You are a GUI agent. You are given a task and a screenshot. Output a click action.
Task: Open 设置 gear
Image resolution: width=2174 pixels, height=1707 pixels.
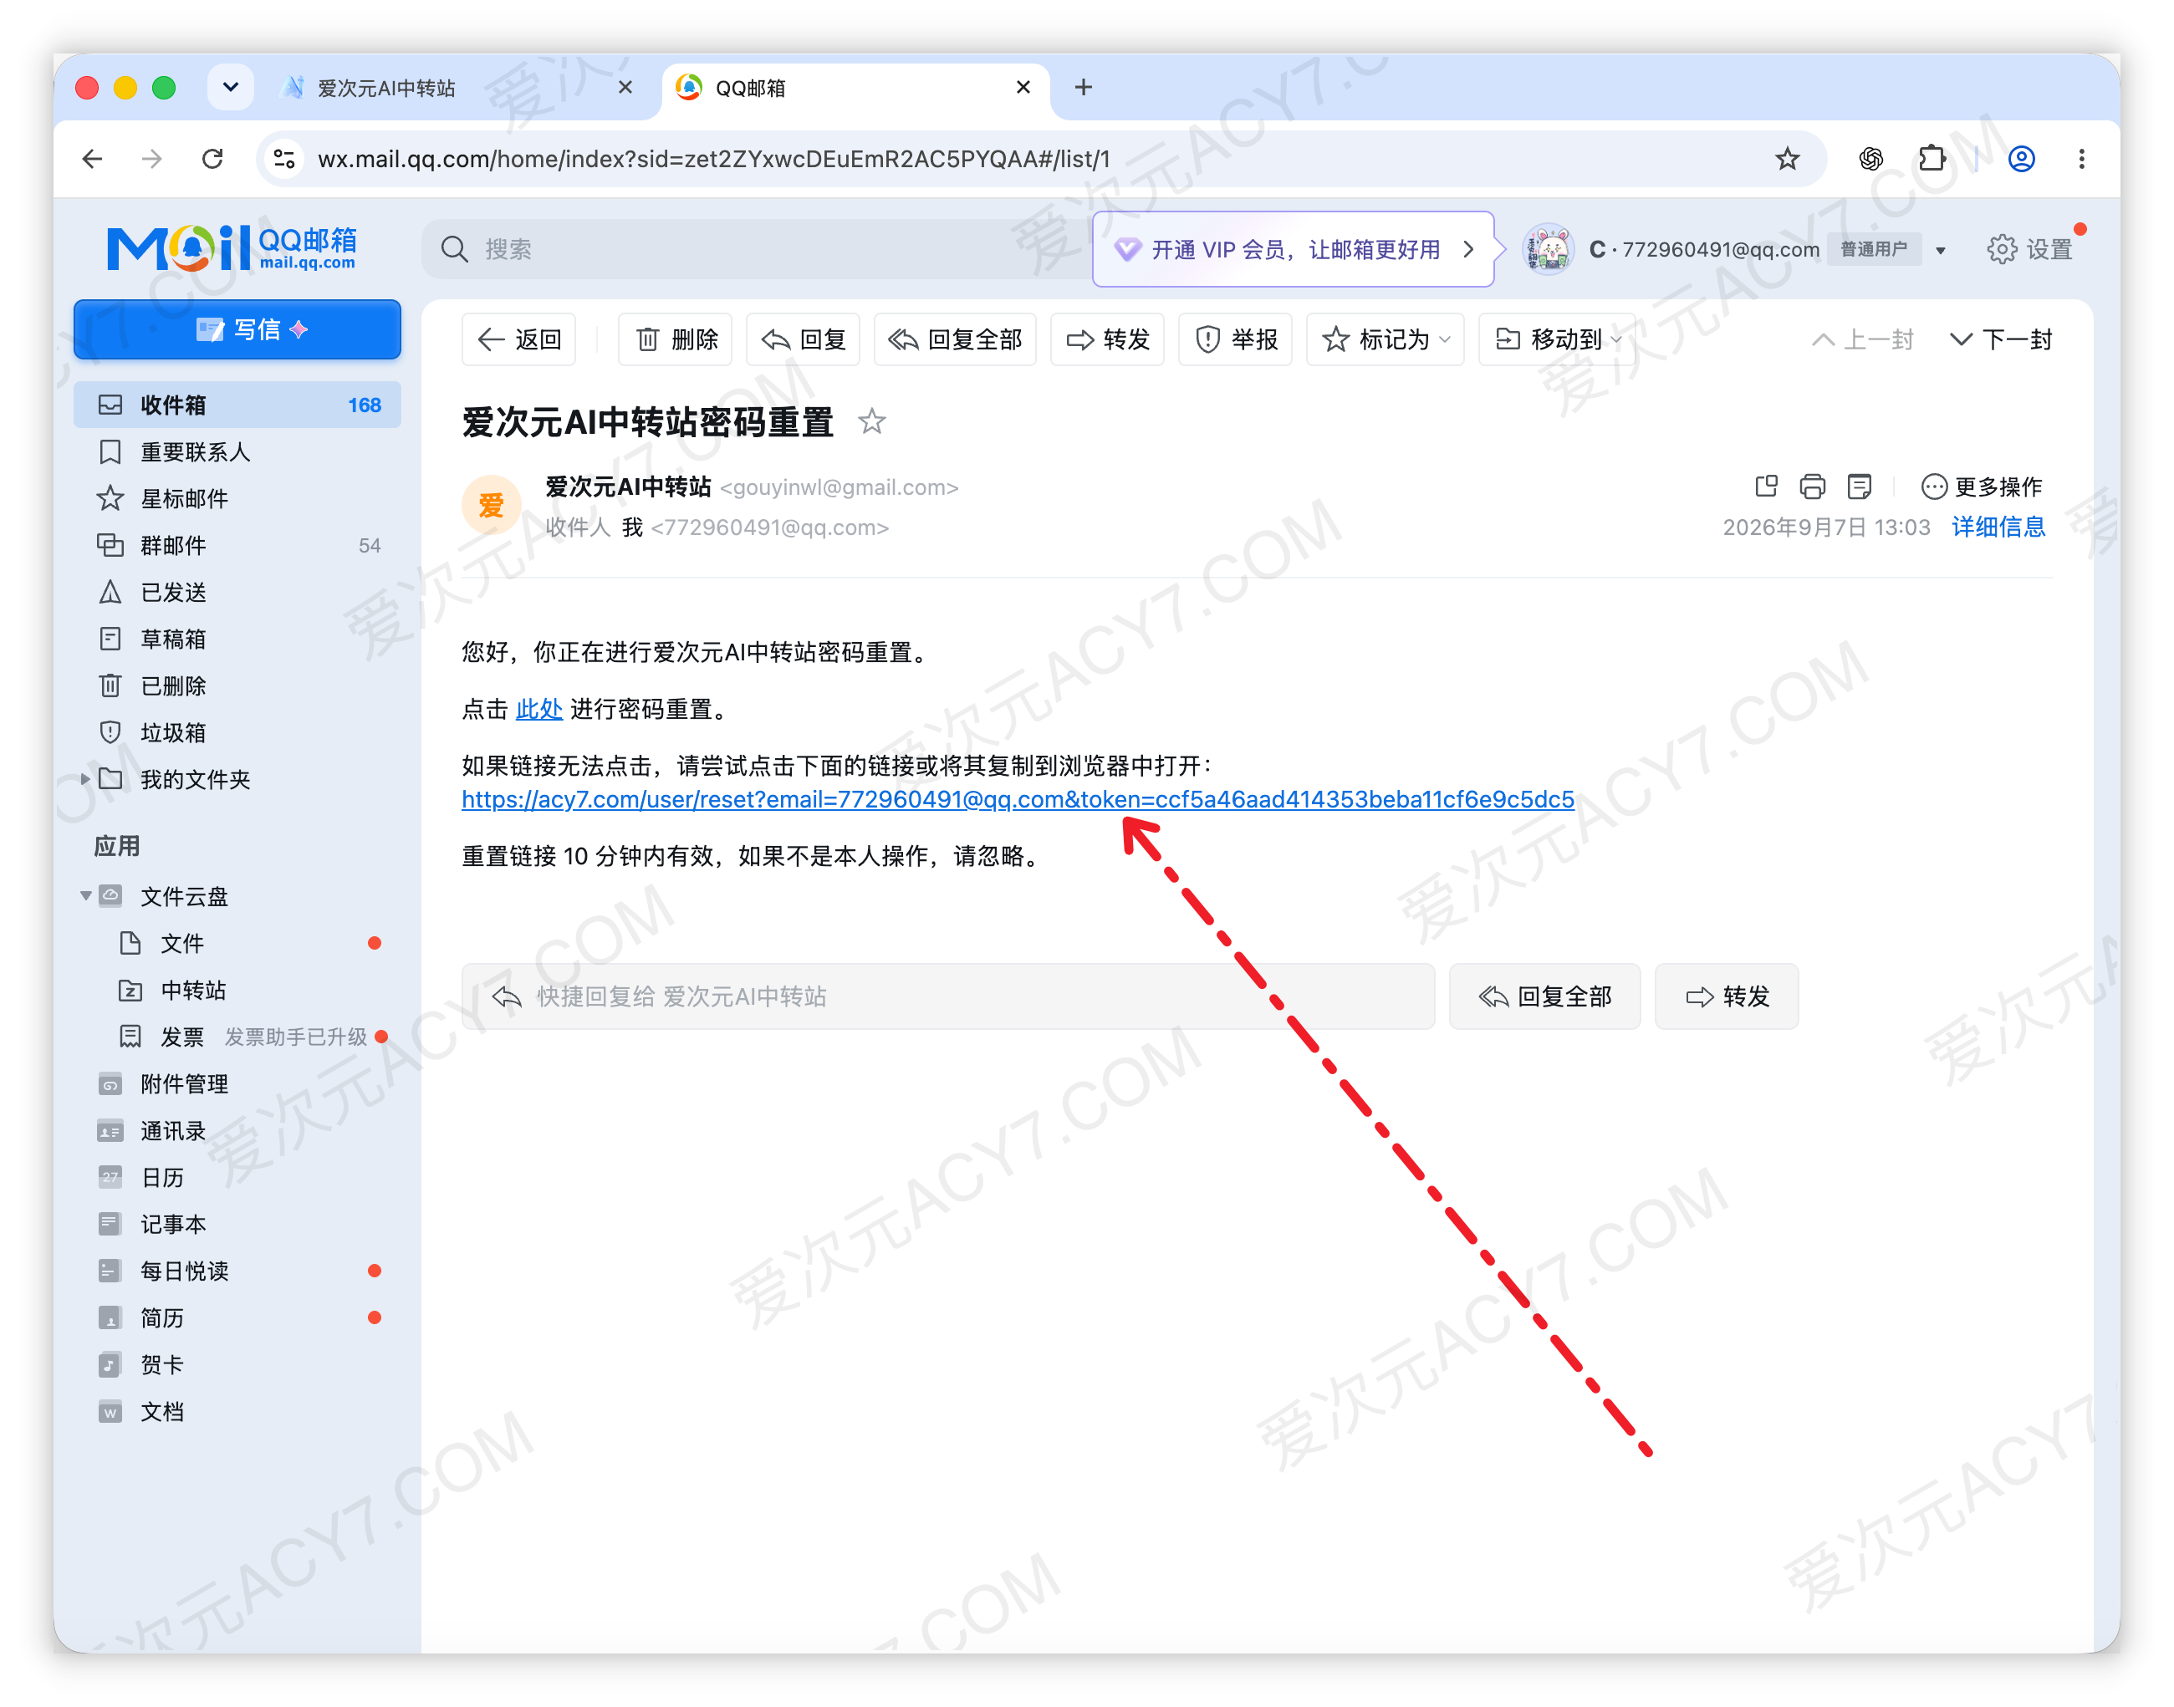(2030, 249)
